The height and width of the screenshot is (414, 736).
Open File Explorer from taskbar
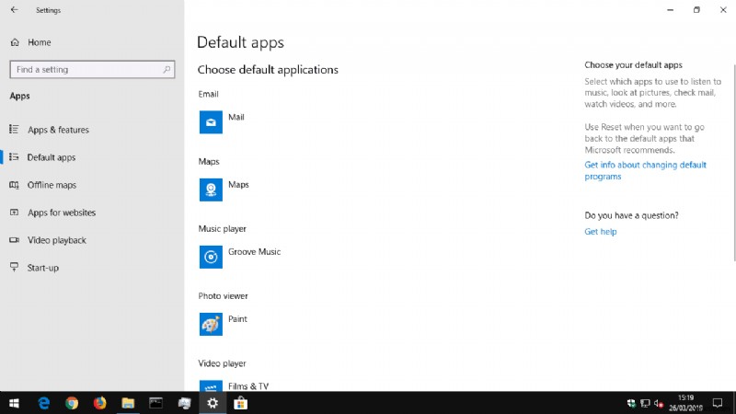coord(128,403)
